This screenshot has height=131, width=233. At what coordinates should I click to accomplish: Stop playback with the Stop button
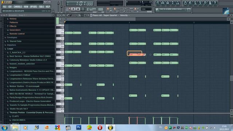[x=78, y=9]
